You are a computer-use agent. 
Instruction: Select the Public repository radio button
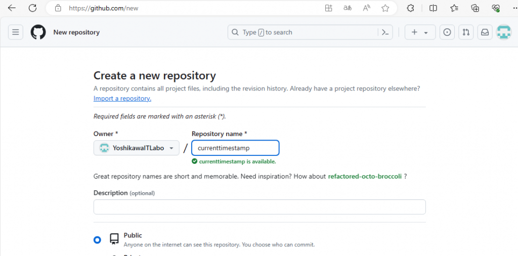click(97, 240)
